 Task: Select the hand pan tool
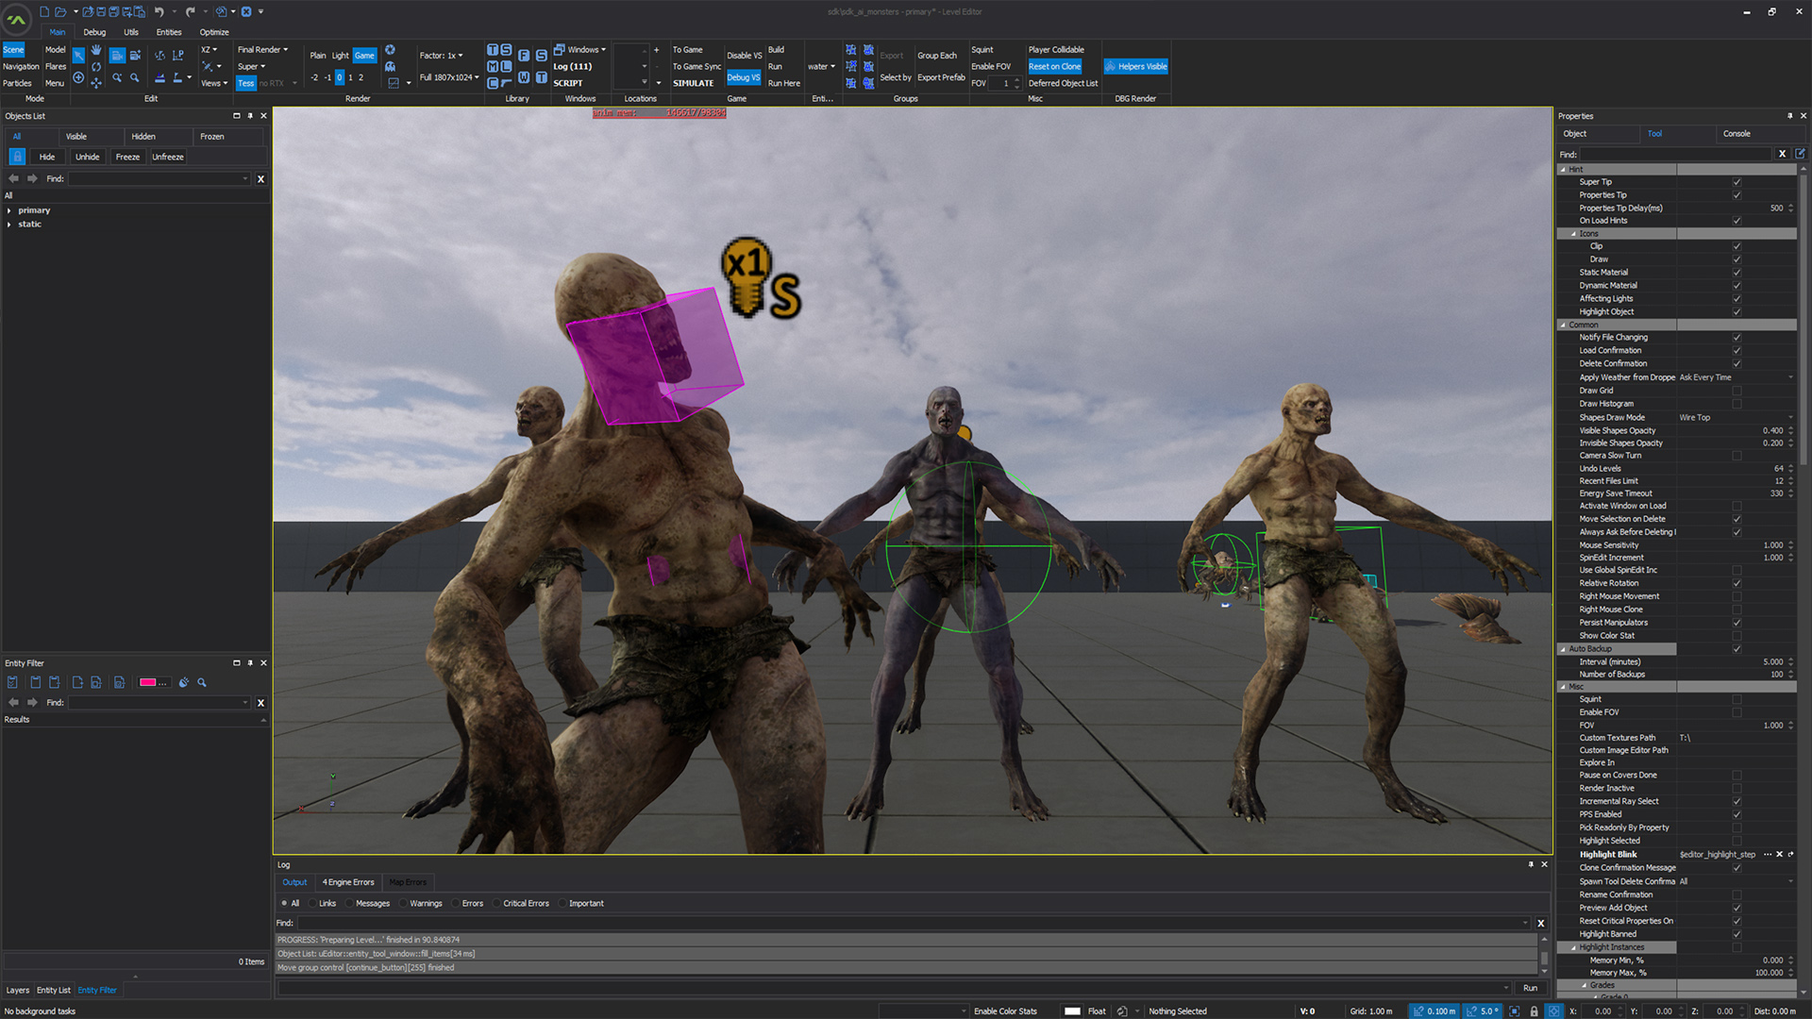(x=96, y=50)
